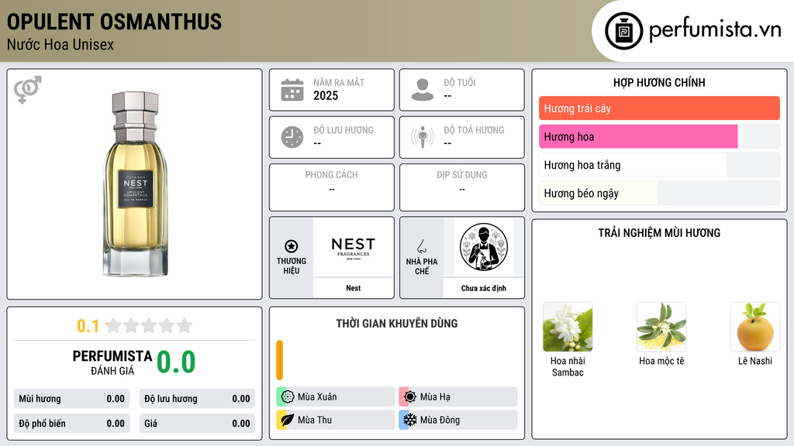The height and width of the screenshot is (446, 794).
Task: Click the OPULENT OSMANTHUS title
Action: 115,22
